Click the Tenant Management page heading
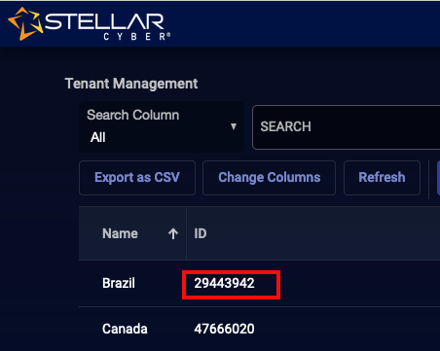This screenshot has width=440, height=351. 131,84
